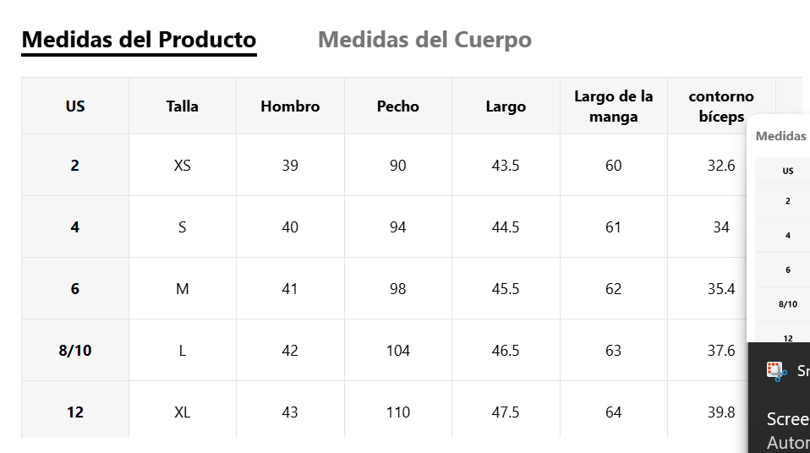This screenshot has height=453, width=810.
Task: Click the Talla column header
Action: (183, 106)
